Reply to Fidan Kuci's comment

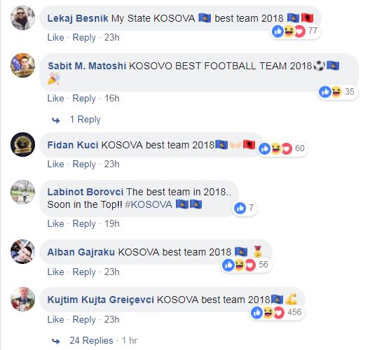[84, 164]
